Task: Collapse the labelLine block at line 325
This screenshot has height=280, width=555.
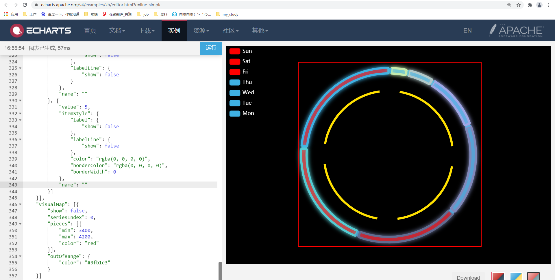Action: [x=20, y=68]
